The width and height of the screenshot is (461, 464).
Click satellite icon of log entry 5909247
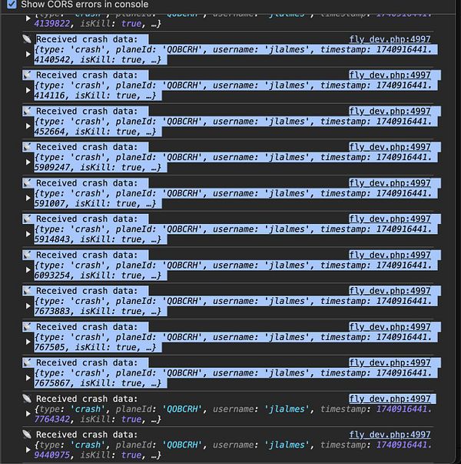coord(27,147)
